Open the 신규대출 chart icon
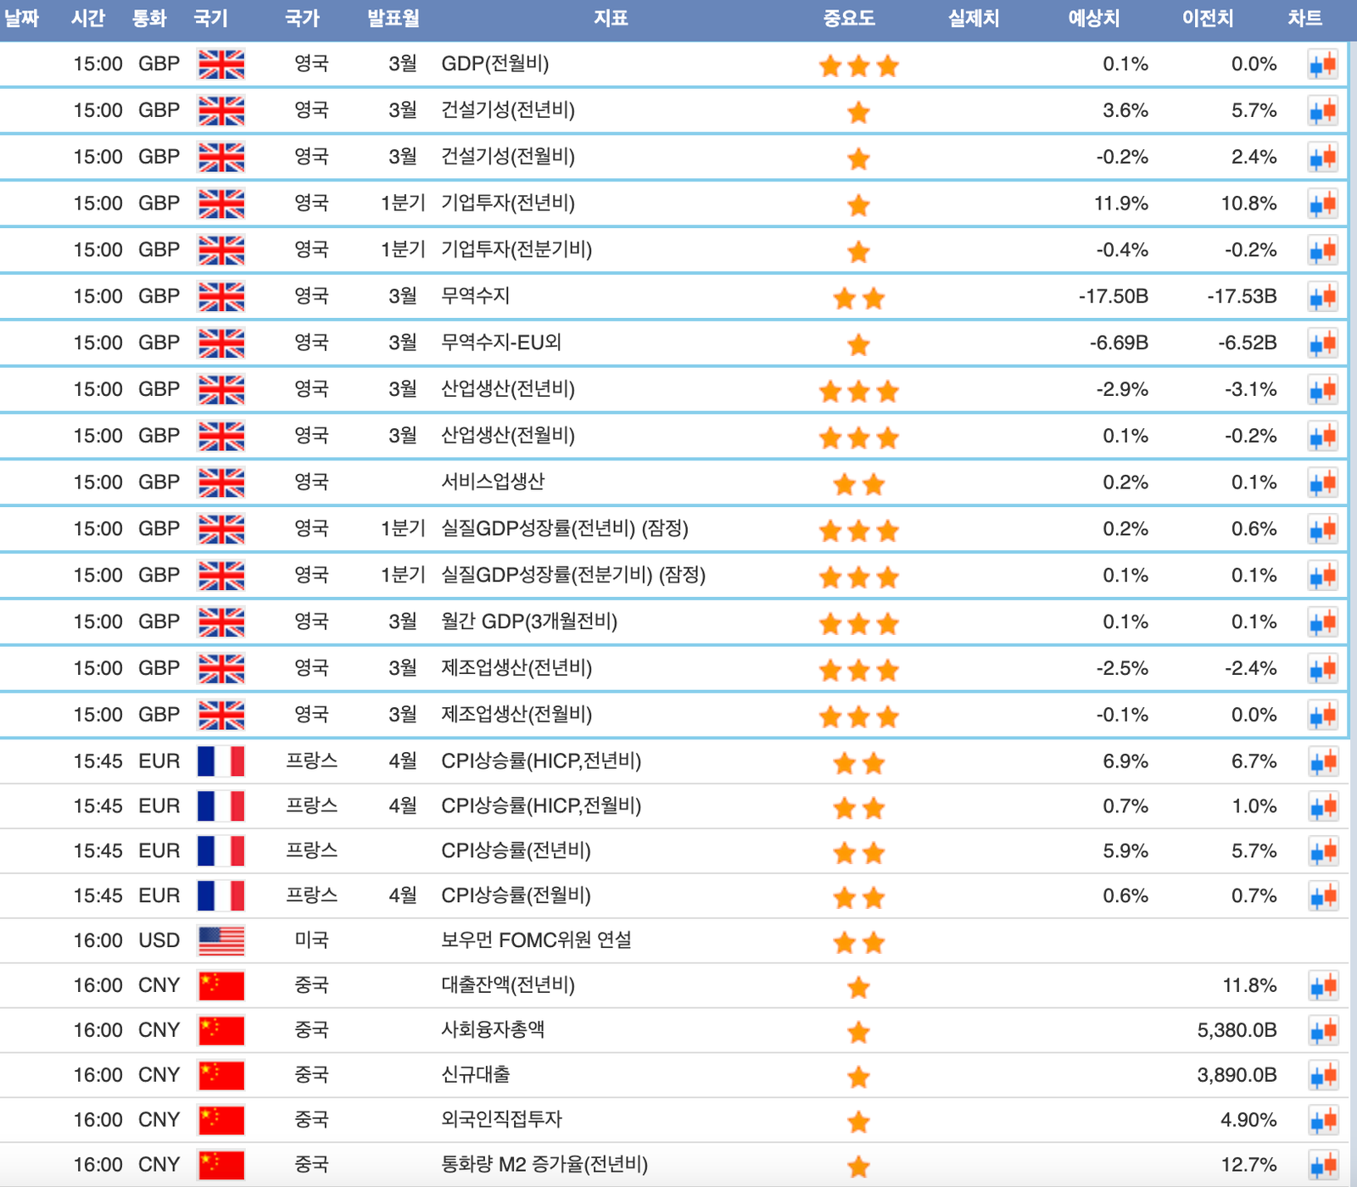This screenshot has height=1187, width=1357. click(1322, 1076)
